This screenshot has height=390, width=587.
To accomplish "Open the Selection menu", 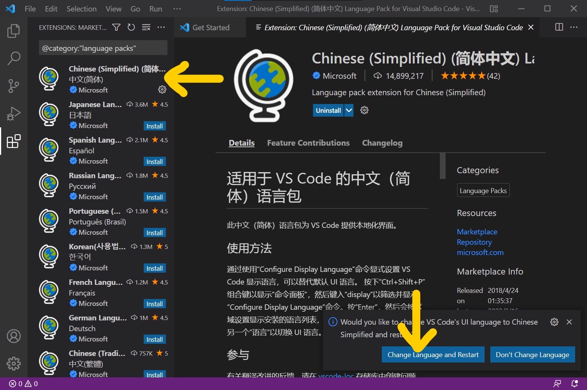I will point(81,8).
